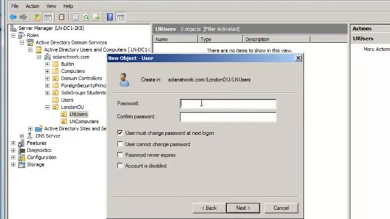The width and height of the screenshot is (390, 219).
Task: Click the Password input field
Action: click(228, 104)
